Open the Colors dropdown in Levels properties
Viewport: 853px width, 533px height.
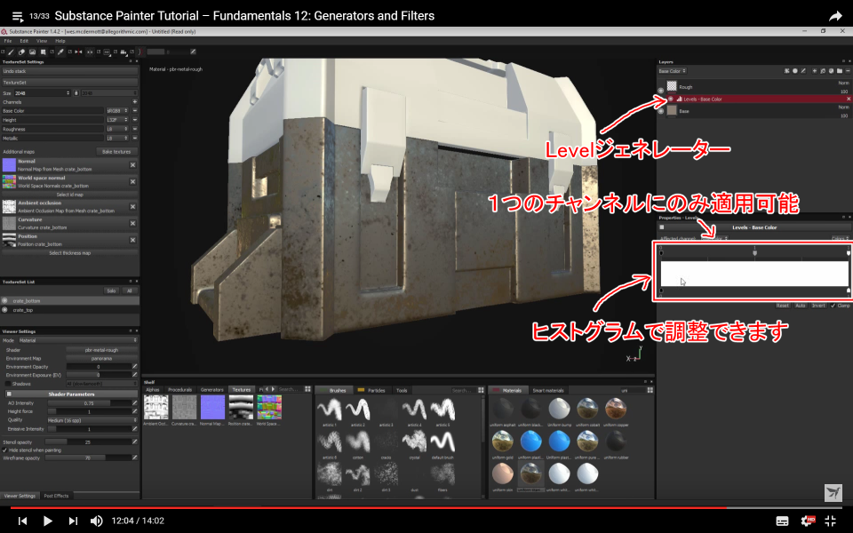coord(841,239)
